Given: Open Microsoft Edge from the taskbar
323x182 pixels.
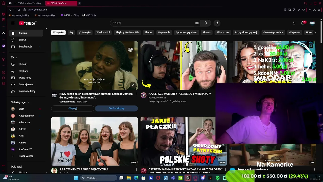Looking at the screenshot, I should pyautogui.click(x=136, y=178).
